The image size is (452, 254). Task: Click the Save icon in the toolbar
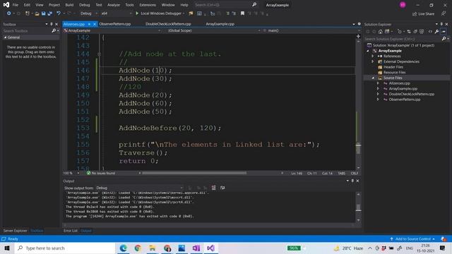coord(44,13)
